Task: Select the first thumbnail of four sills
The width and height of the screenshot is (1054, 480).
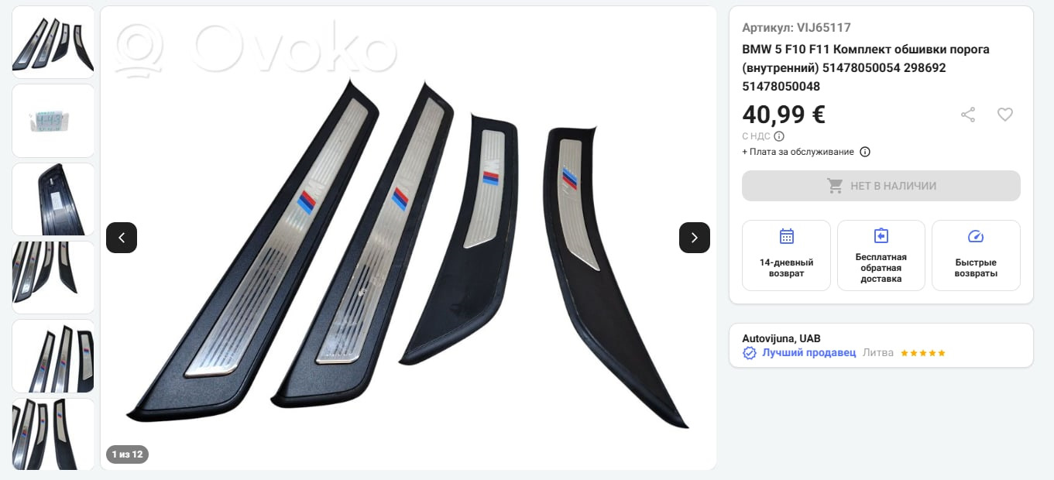Action: click(53, 43)
